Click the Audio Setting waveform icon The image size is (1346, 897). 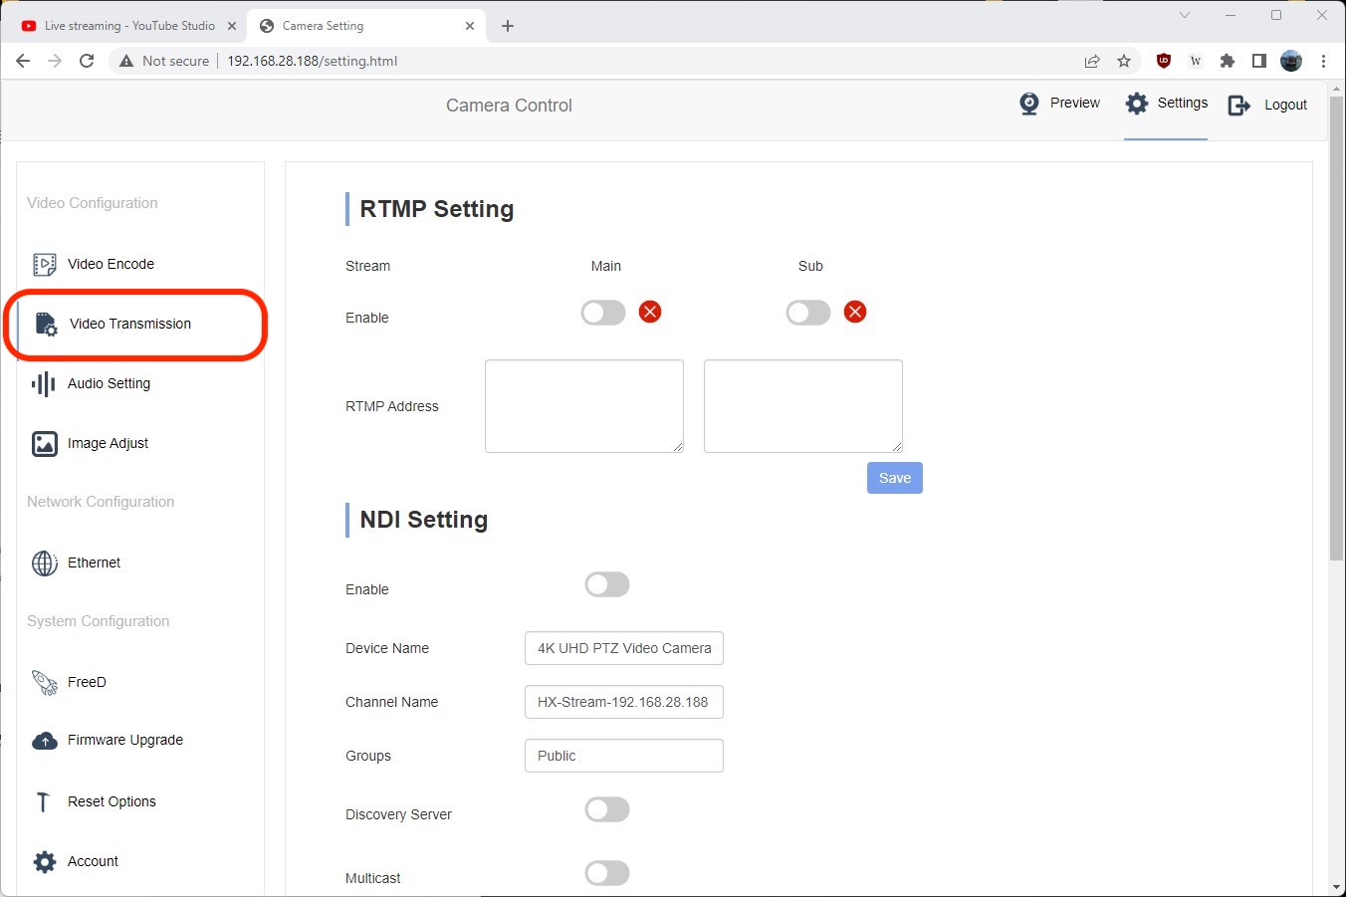pyautogui.click(x=44, y=383)
